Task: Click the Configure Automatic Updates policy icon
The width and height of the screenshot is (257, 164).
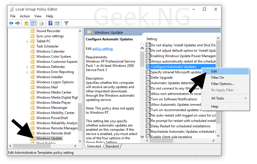Action: 148,67
